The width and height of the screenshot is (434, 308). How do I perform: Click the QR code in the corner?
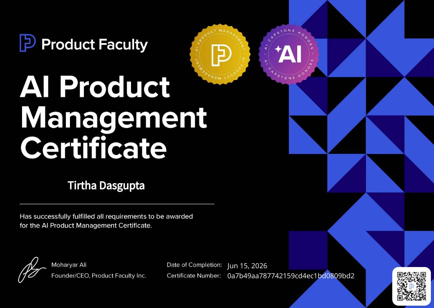tap(412, 286)
